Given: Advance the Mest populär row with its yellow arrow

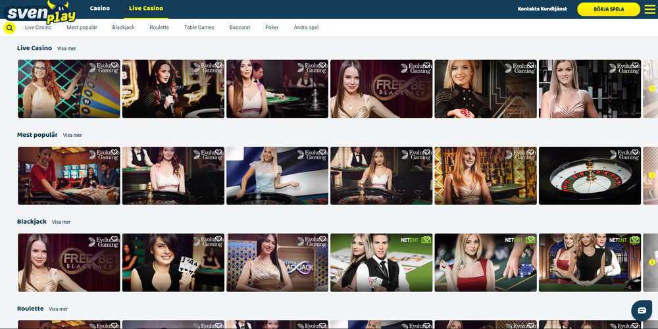Looking at the screenshot, I should click(651, 176).
